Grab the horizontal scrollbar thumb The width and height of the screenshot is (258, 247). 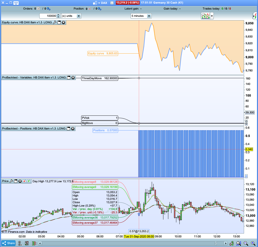point(216,243)
